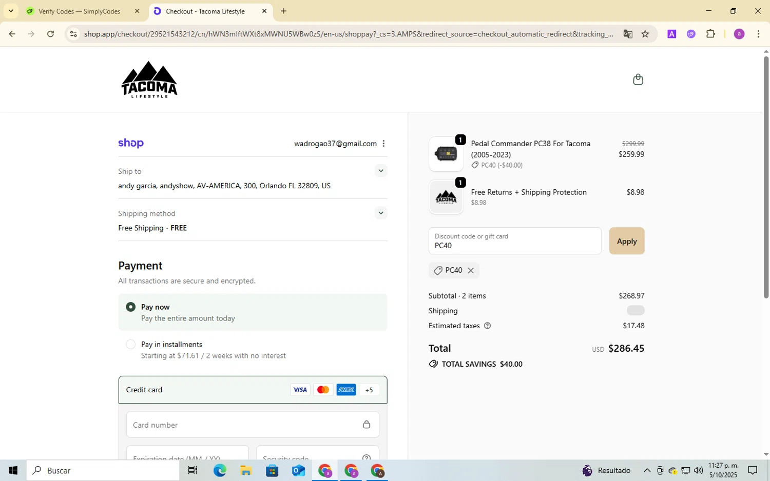Expand the Shipping method section
Screen dimensions: 770x481
pos(380,213)
